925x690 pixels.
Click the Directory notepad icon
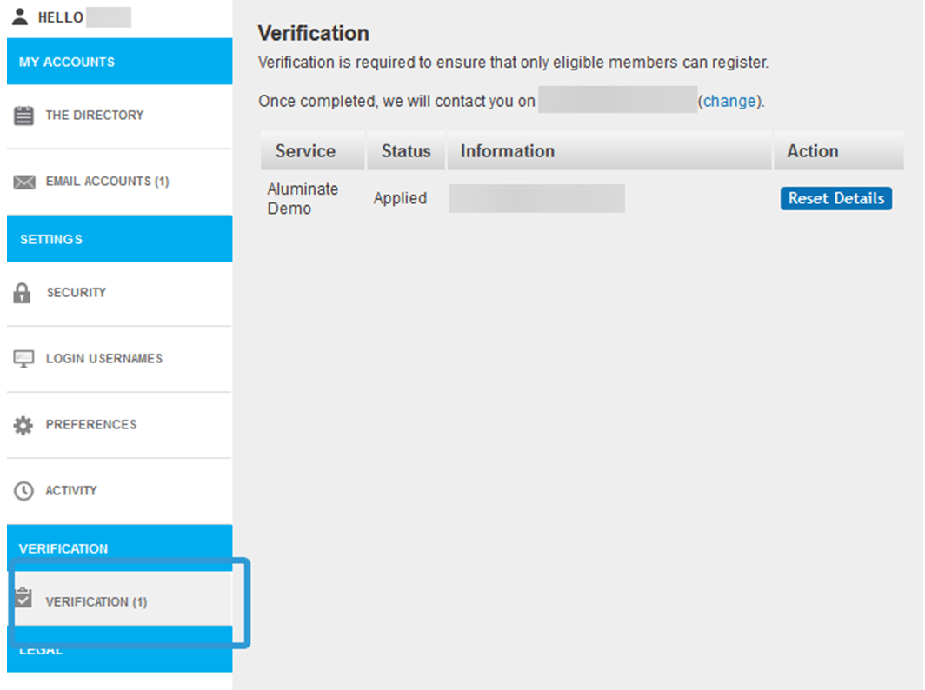coord(23,116)
